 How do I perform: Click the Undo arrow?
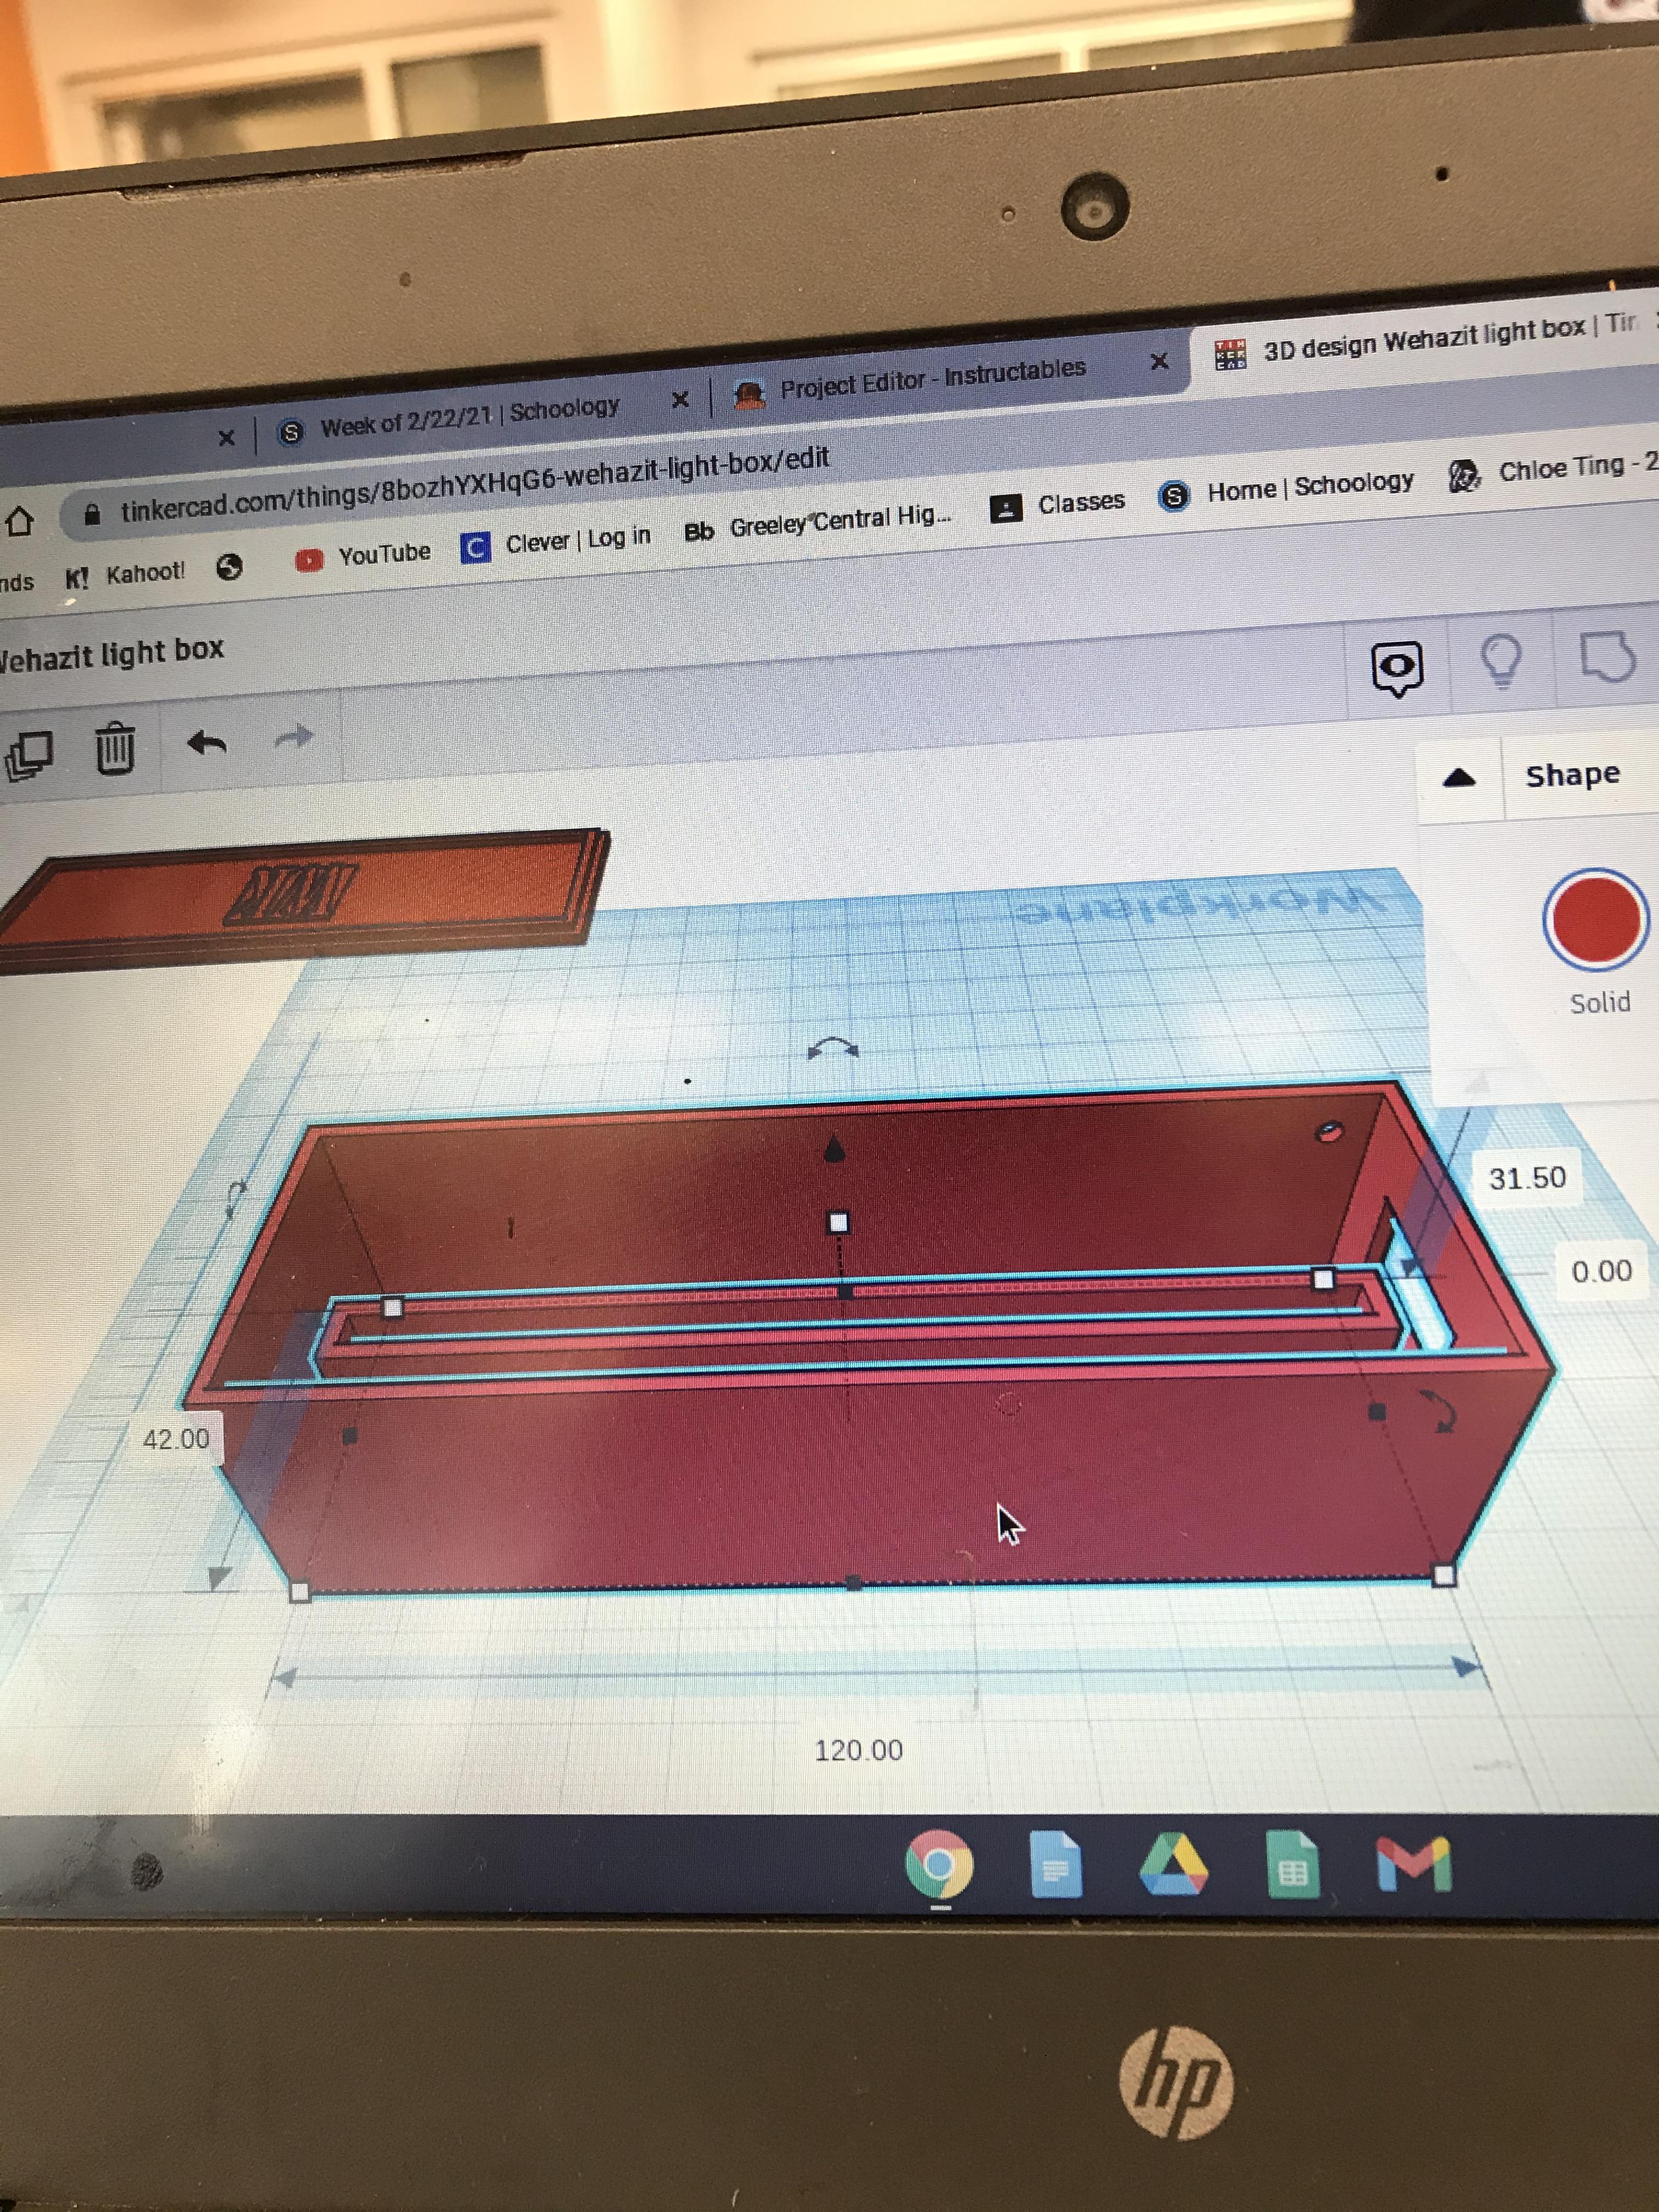(x=207, y=743)
